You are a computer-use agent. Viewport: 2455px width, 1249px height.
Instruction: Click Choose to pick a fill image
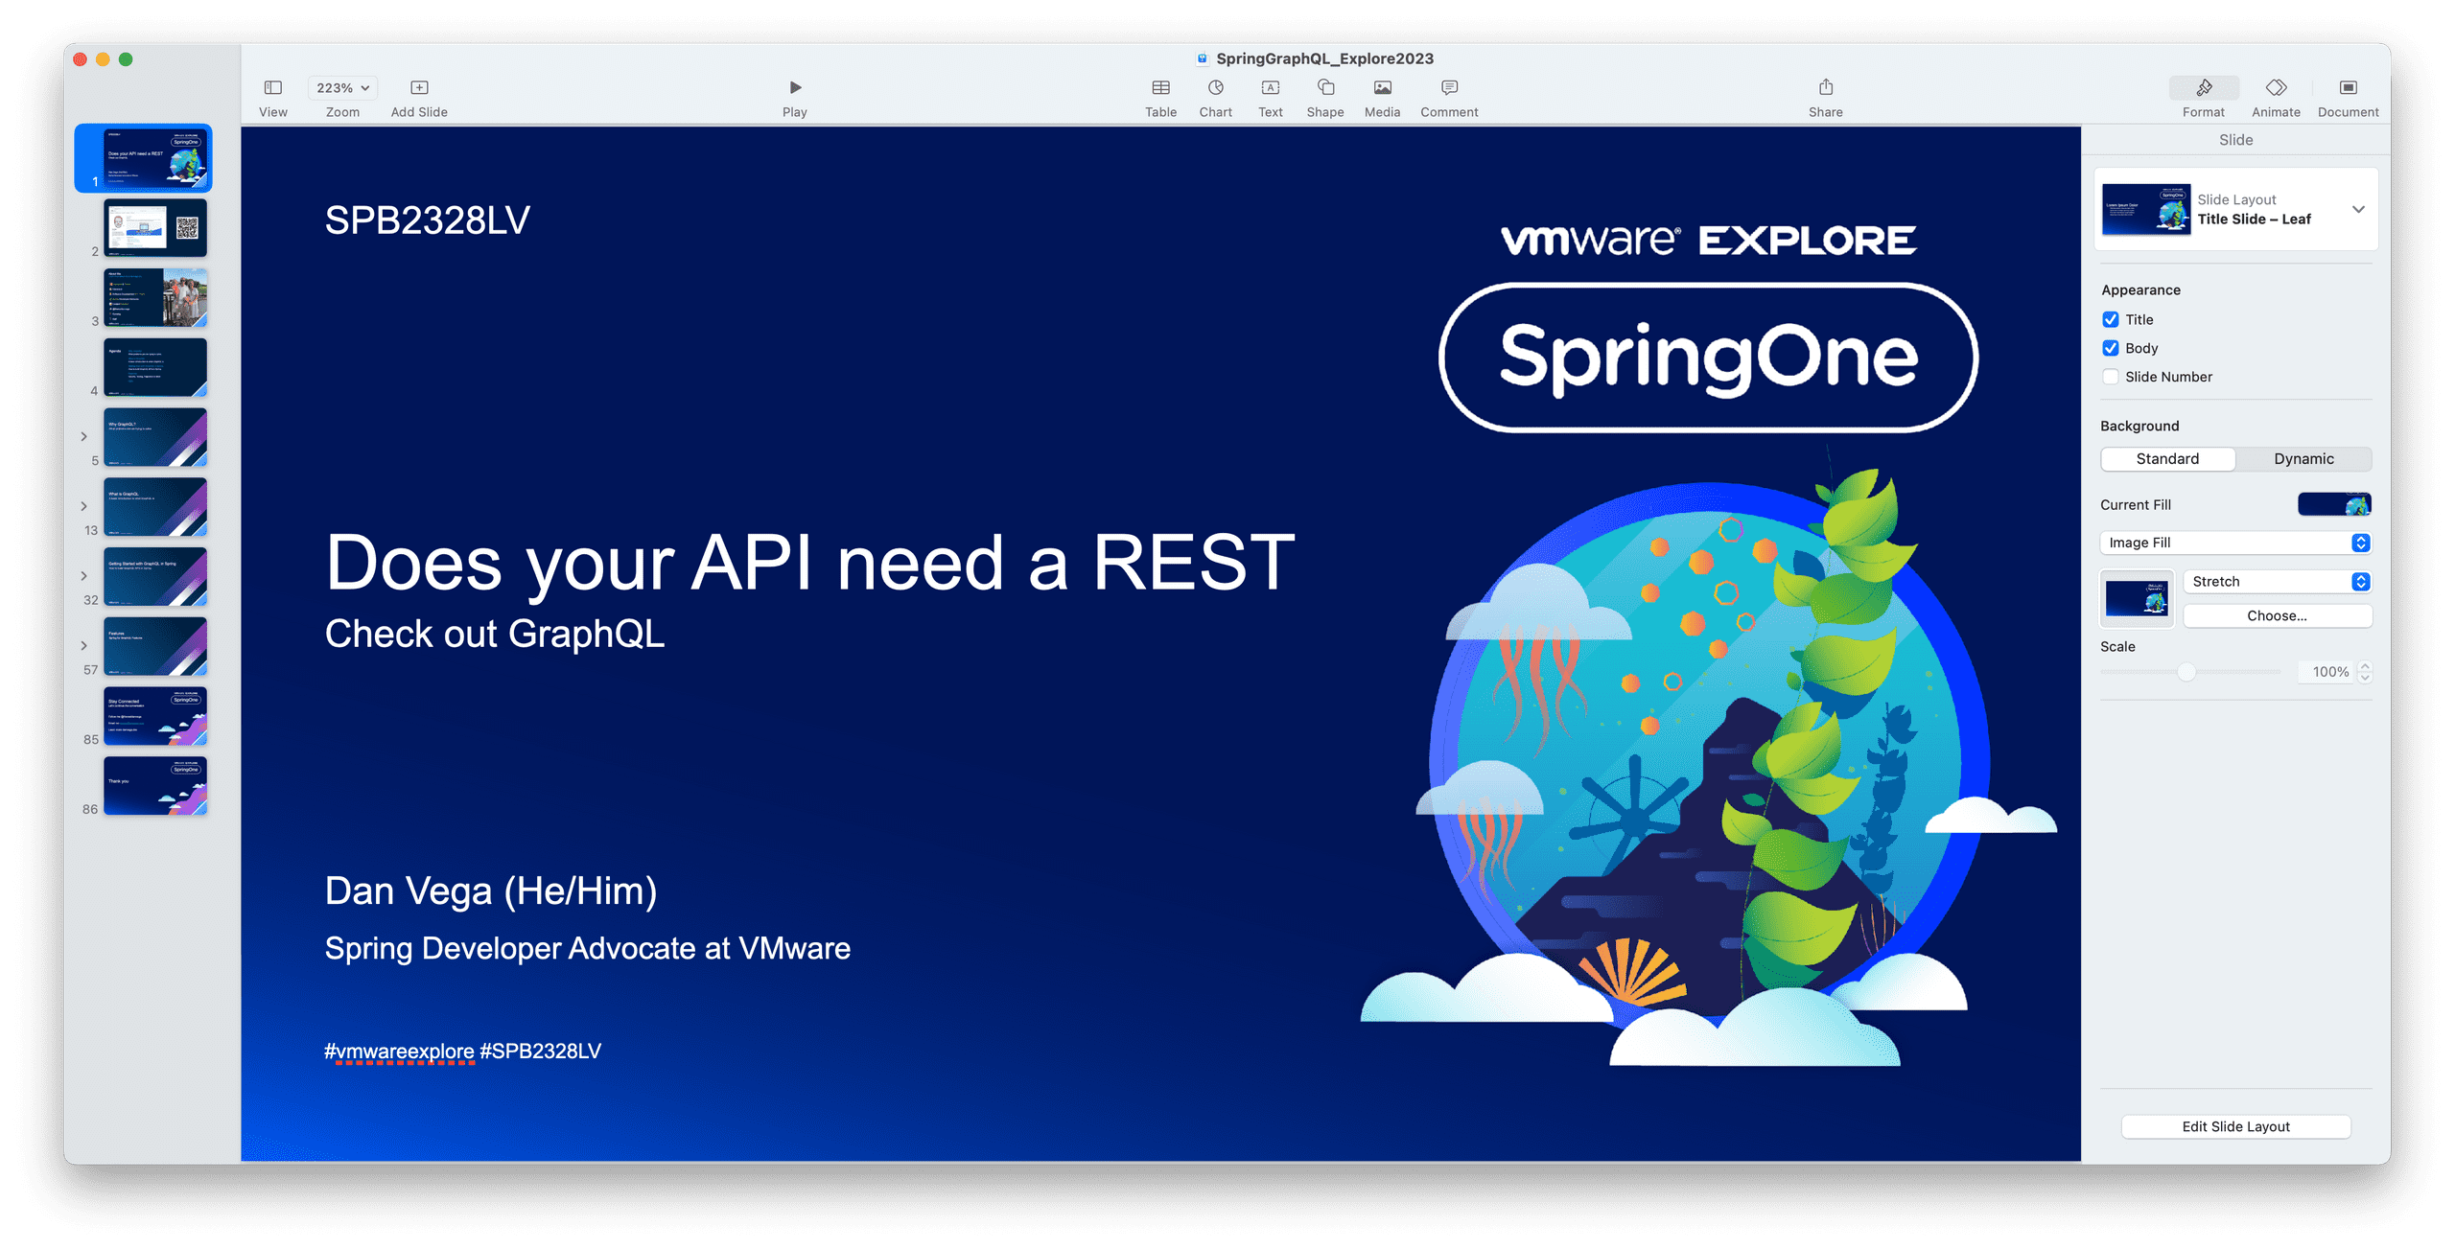point(2278,615)
